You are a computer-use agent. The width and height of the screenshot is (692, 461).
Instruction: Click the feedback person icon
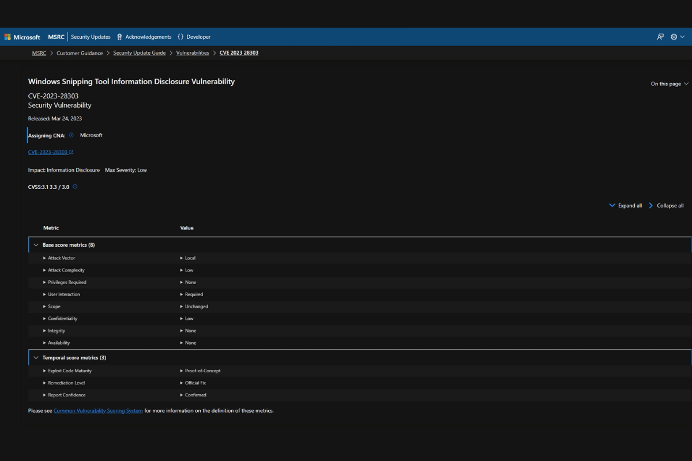pos(660,37)
